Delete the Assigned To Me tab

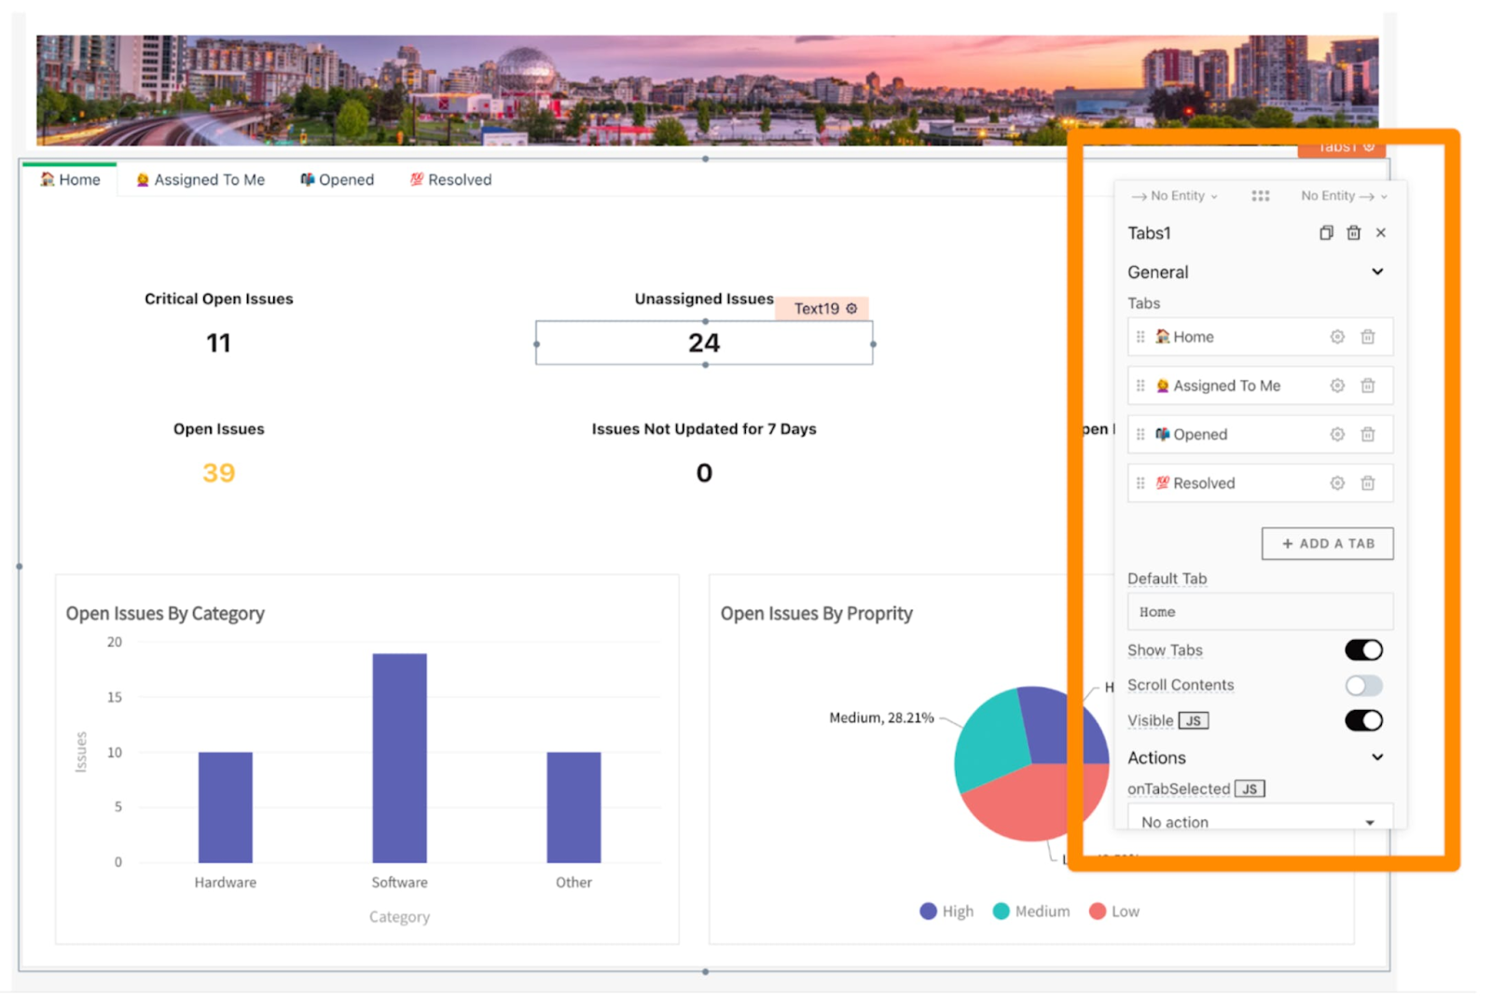pos(1368,385)
